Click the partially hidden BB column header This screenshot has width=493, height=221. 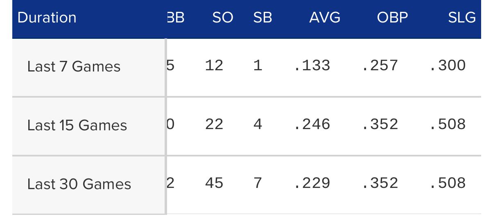175,18
